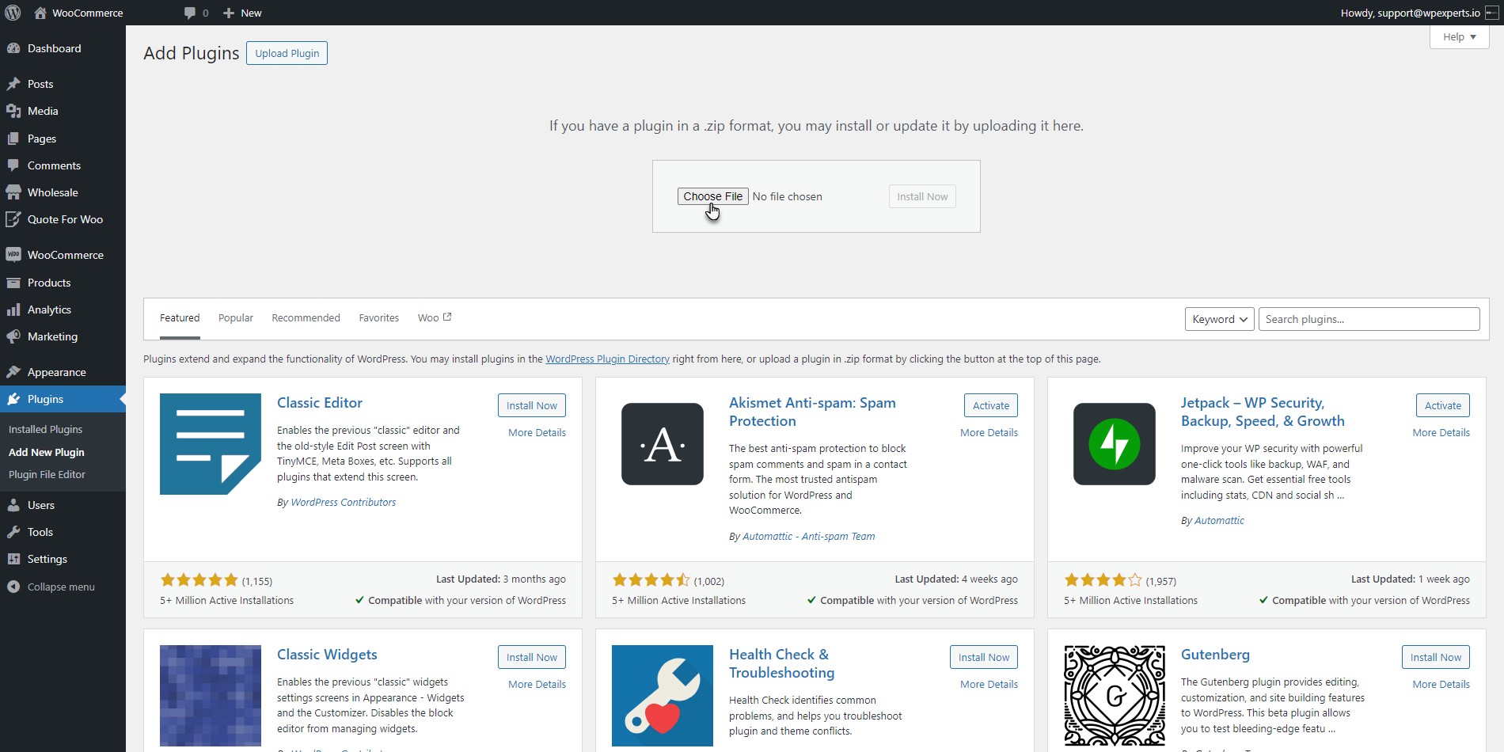Click the Products box icon
This screenshot has width=1504, height=752.
(13, 283)
